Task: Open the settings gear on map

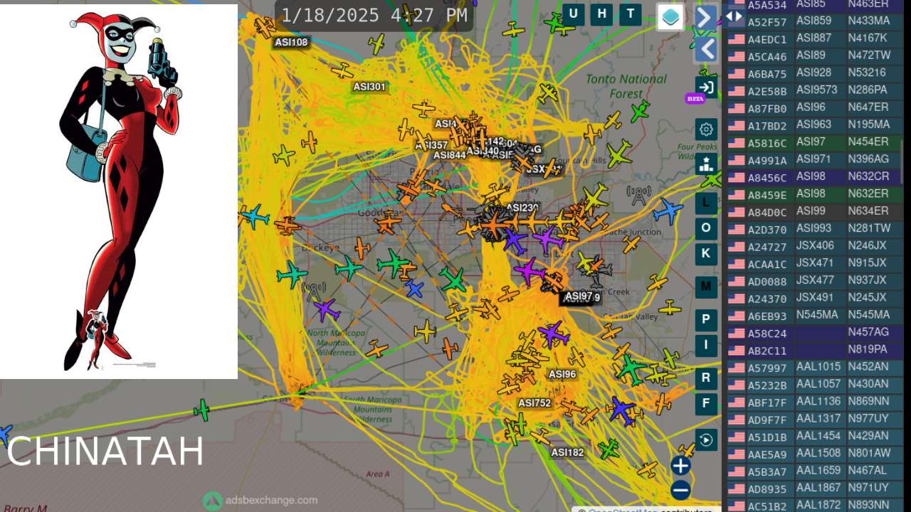Action: 706,129
